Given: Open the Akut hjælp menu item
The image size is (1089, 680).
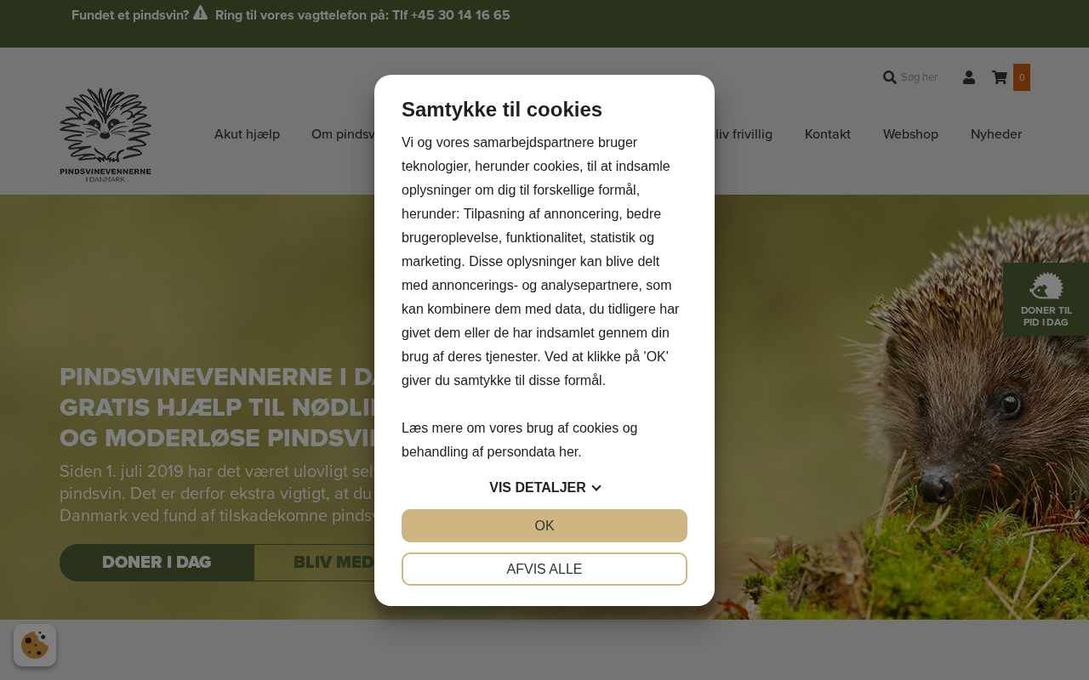Looking at the screenshot, I should 247,134.
